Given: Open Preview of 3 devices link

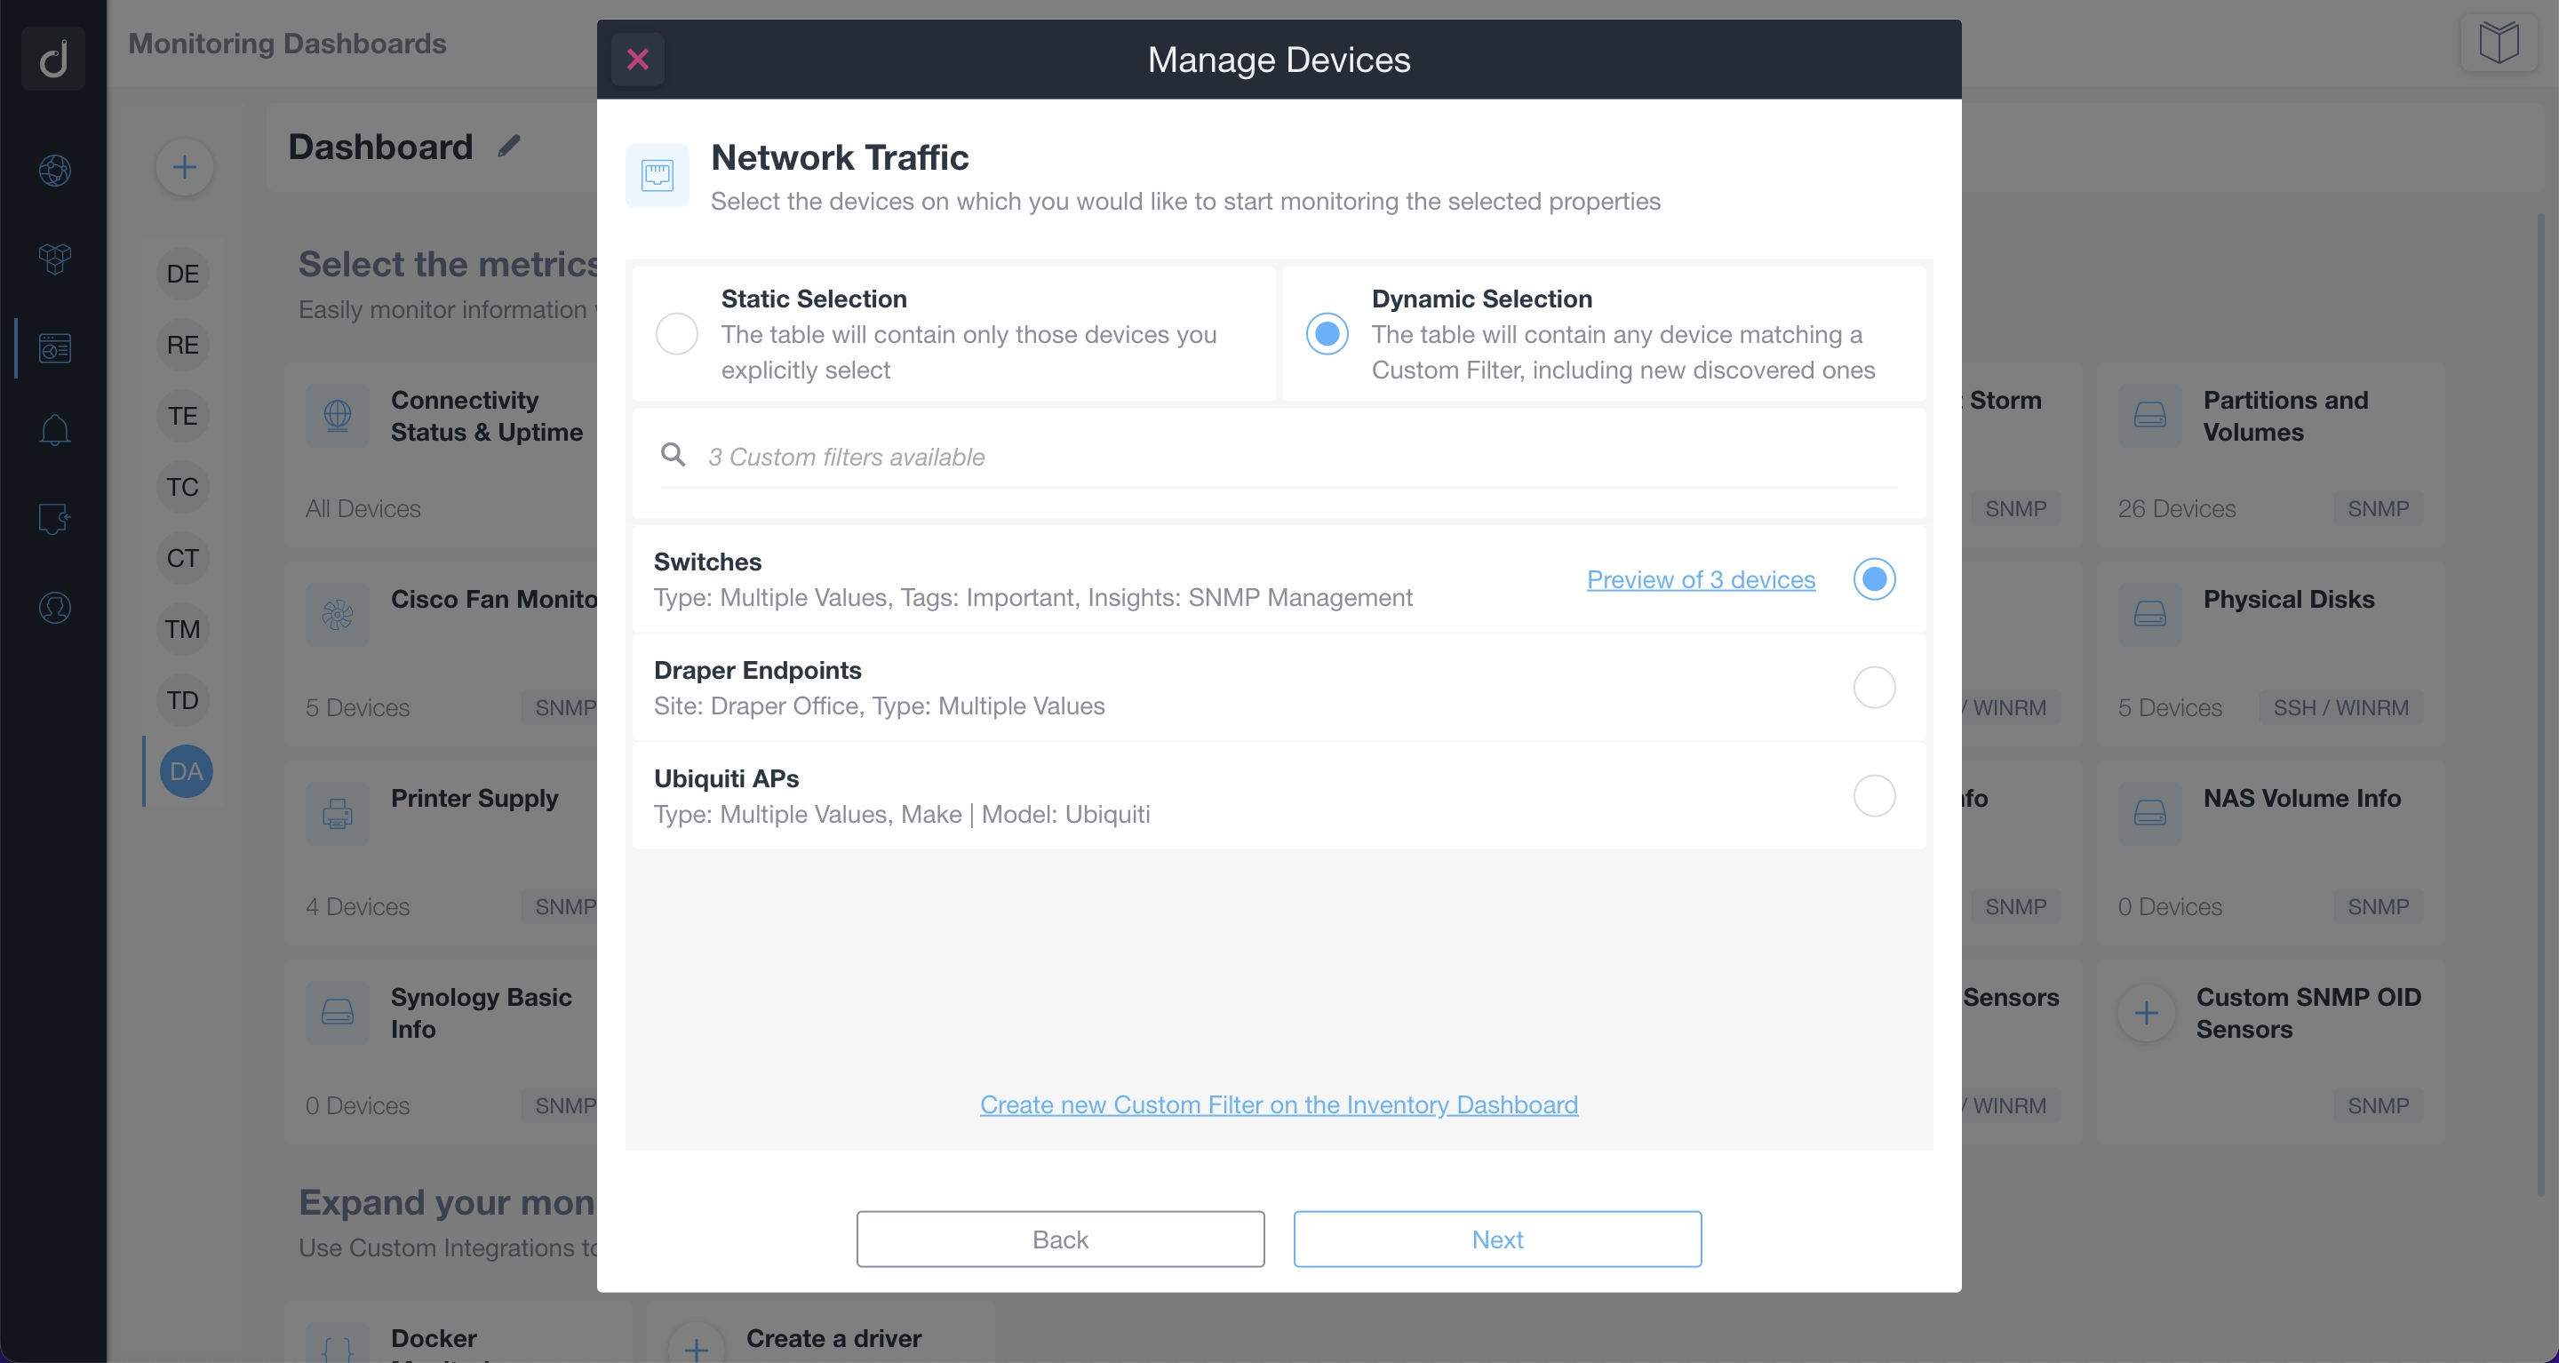Looking at the screenshot, I should [1701, 579].
